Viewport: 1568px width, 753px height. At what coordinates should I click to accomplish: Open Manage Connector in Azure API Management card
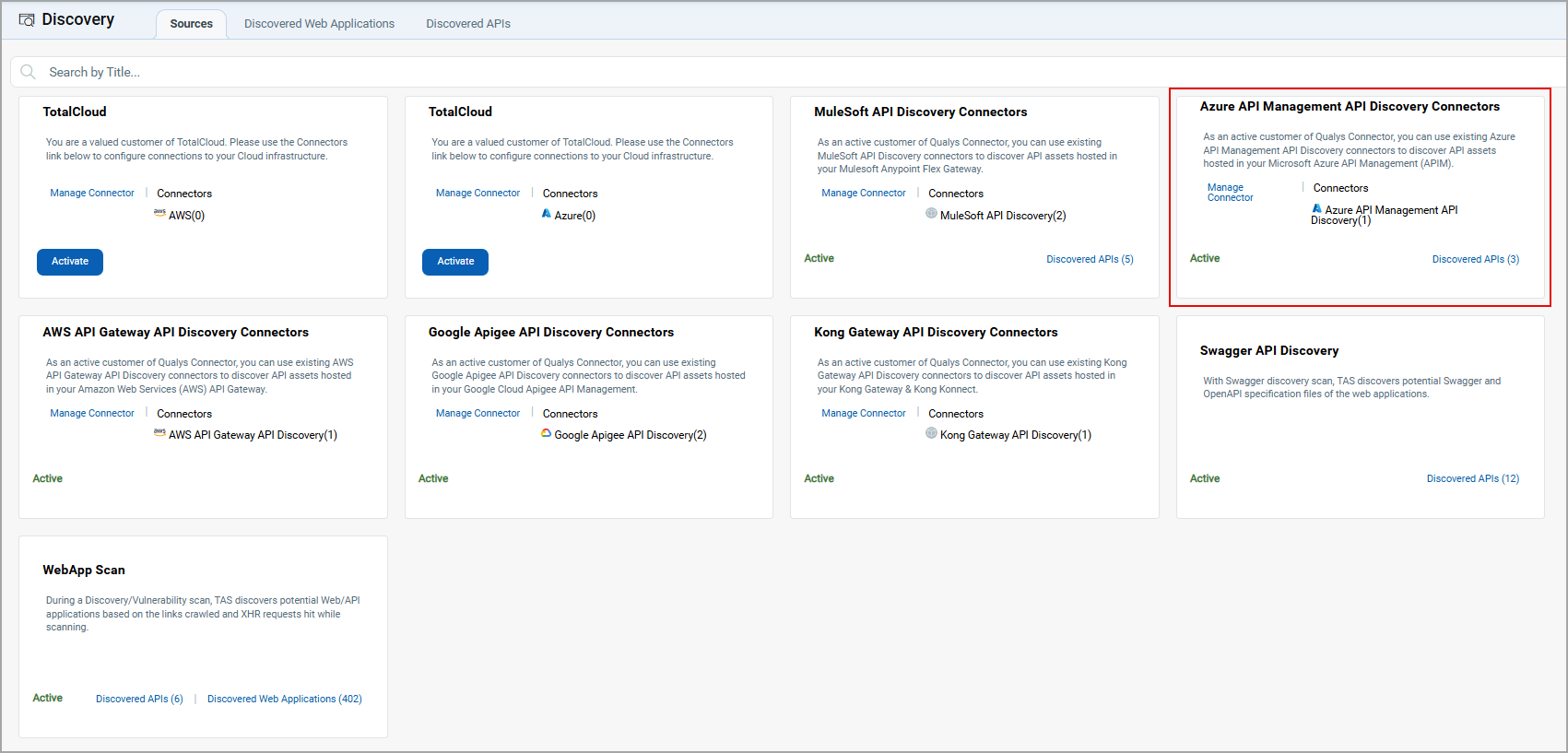click(1231, 193)
